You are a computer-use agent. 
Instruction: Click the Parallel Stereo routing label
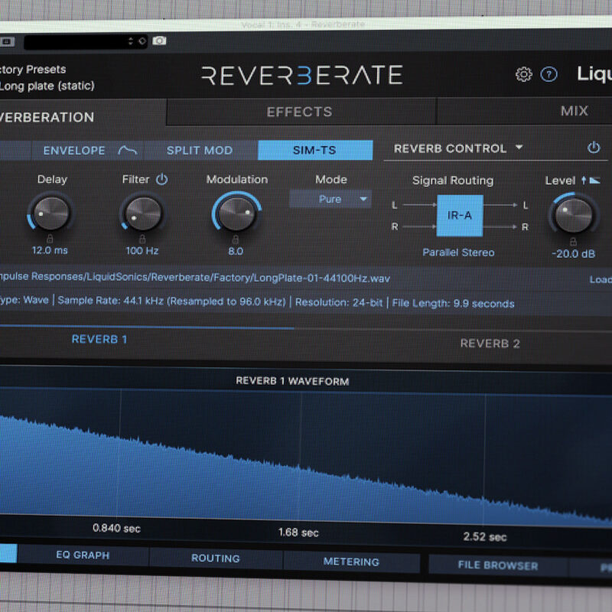click(458, 252)
